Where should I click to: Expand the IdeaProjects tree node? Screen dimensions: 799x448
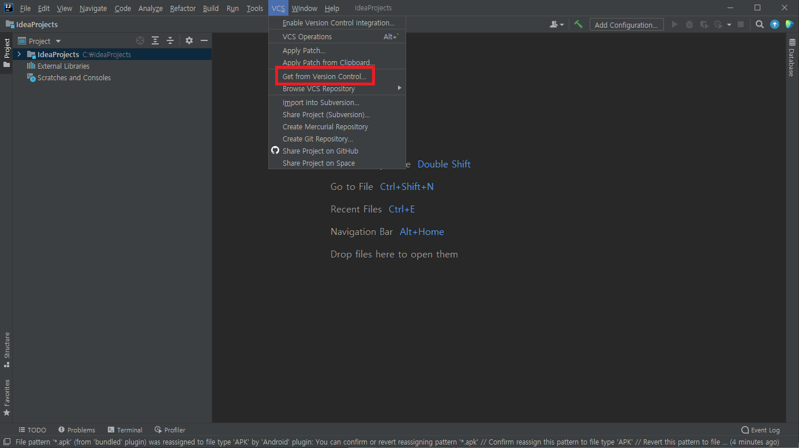[x=19, y=54]
